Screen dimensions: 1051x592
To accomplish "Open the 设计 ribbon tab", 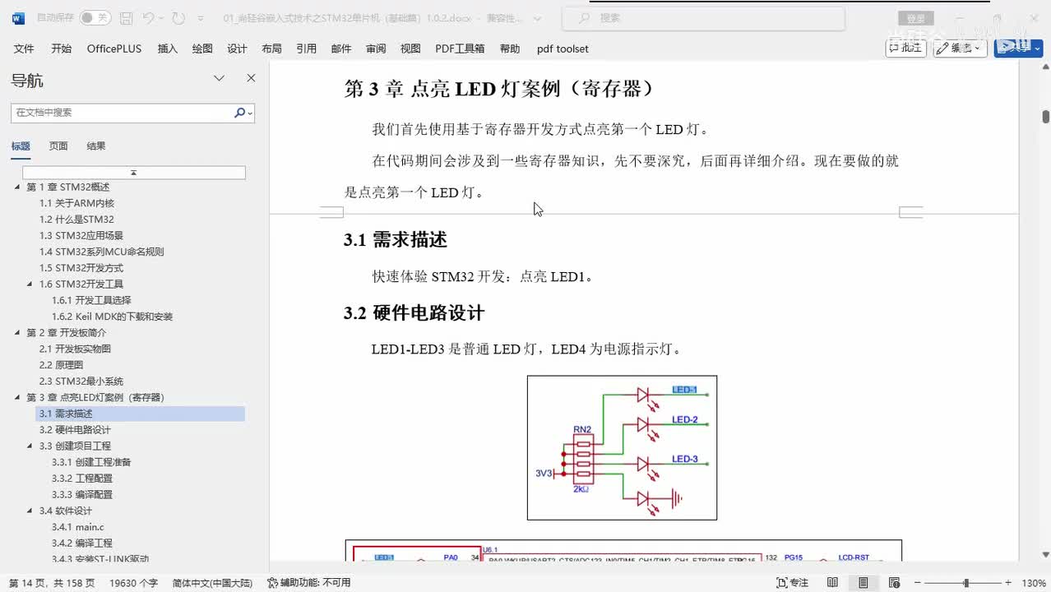I will [237, 49].
